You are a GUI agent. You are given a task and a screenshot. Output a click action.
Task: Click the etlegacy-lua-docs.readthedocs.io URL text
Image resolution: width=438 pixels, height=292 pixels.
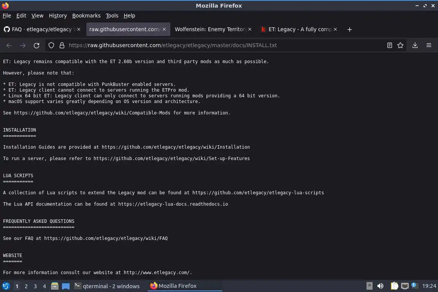tap(173, 204)
